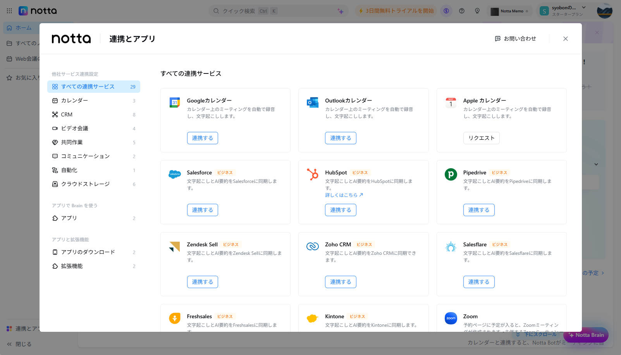Screen dimensions: 621x355
Task: Connect Pipedrive with 連携する
Action: pyautogui.click(x=479, y=210)
